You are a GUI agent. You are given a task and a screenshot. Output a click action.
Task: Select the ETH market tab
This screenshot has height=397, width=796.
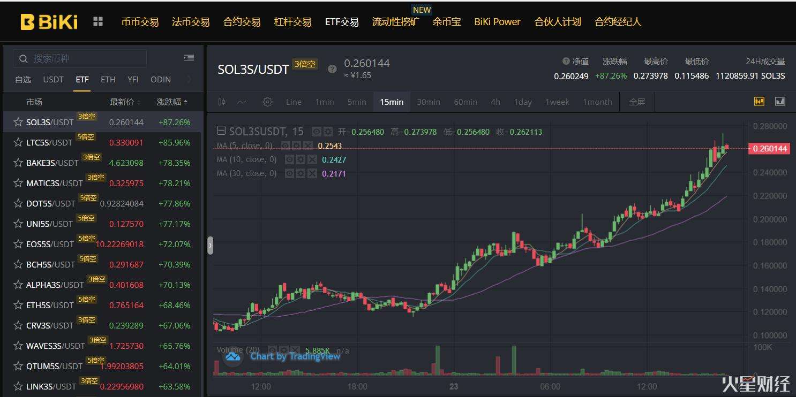click(108, 79)
